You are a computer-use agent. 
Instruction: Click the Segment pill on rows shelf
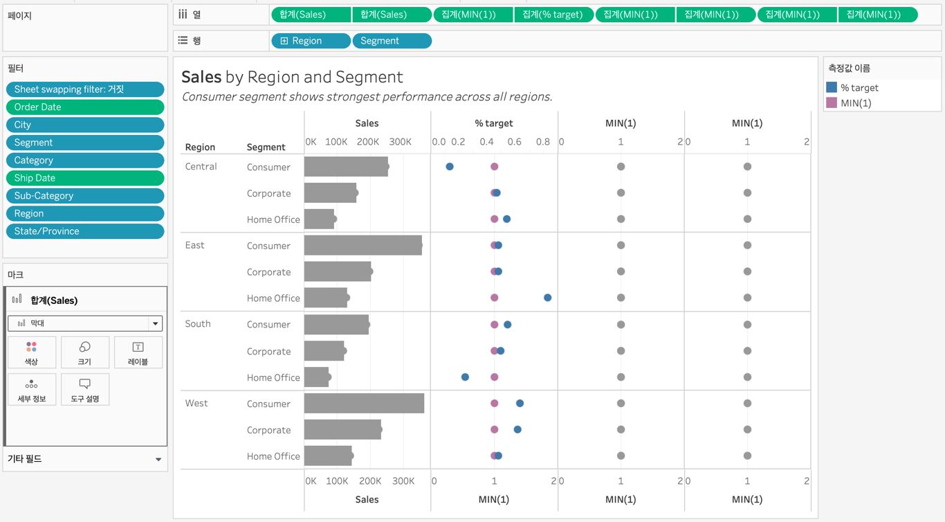[392, 41]
